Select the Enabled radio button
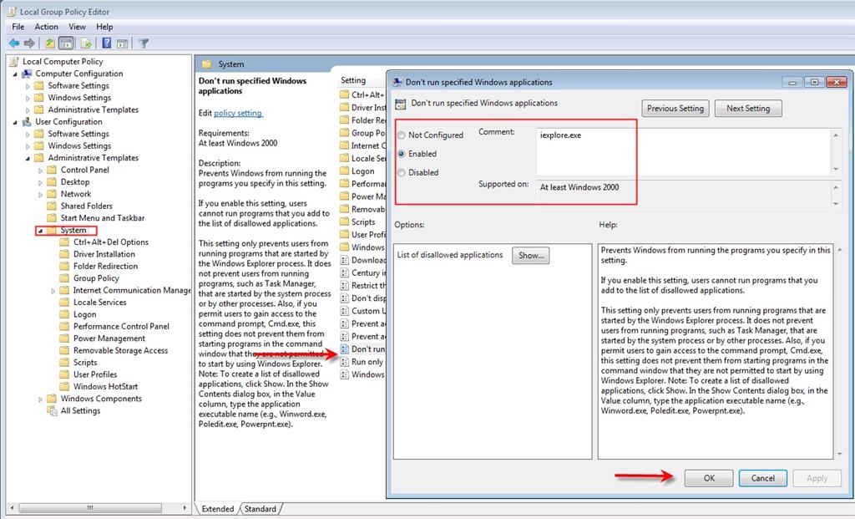This screenshot has height=519, width=855. click(402, 154)
